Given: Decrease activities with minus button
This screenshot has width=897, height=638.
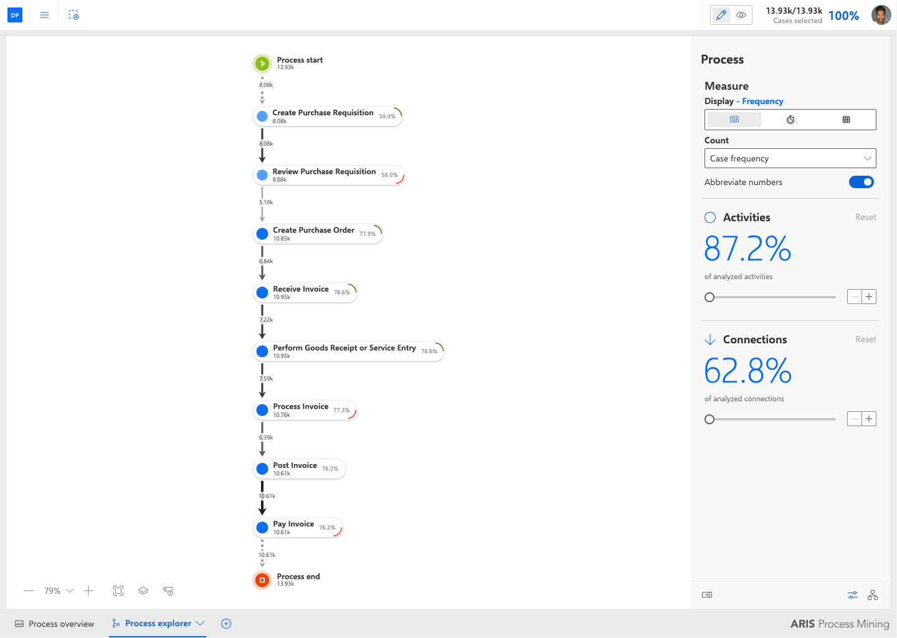Looking at the screenshot, I should (855, 297).
